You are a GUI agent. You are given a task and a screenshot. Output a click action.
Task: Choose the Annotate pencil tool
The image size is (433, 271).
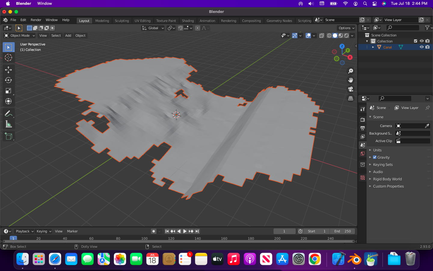[x=8, y=114]
